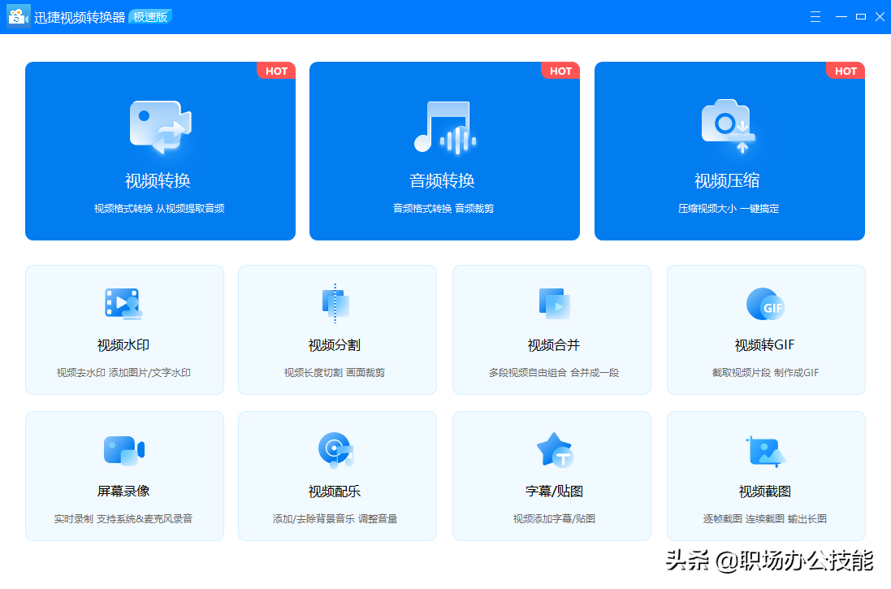
Task: Click description 逐帧截图 连续截图 输出长图
Action: pos(765,519)
